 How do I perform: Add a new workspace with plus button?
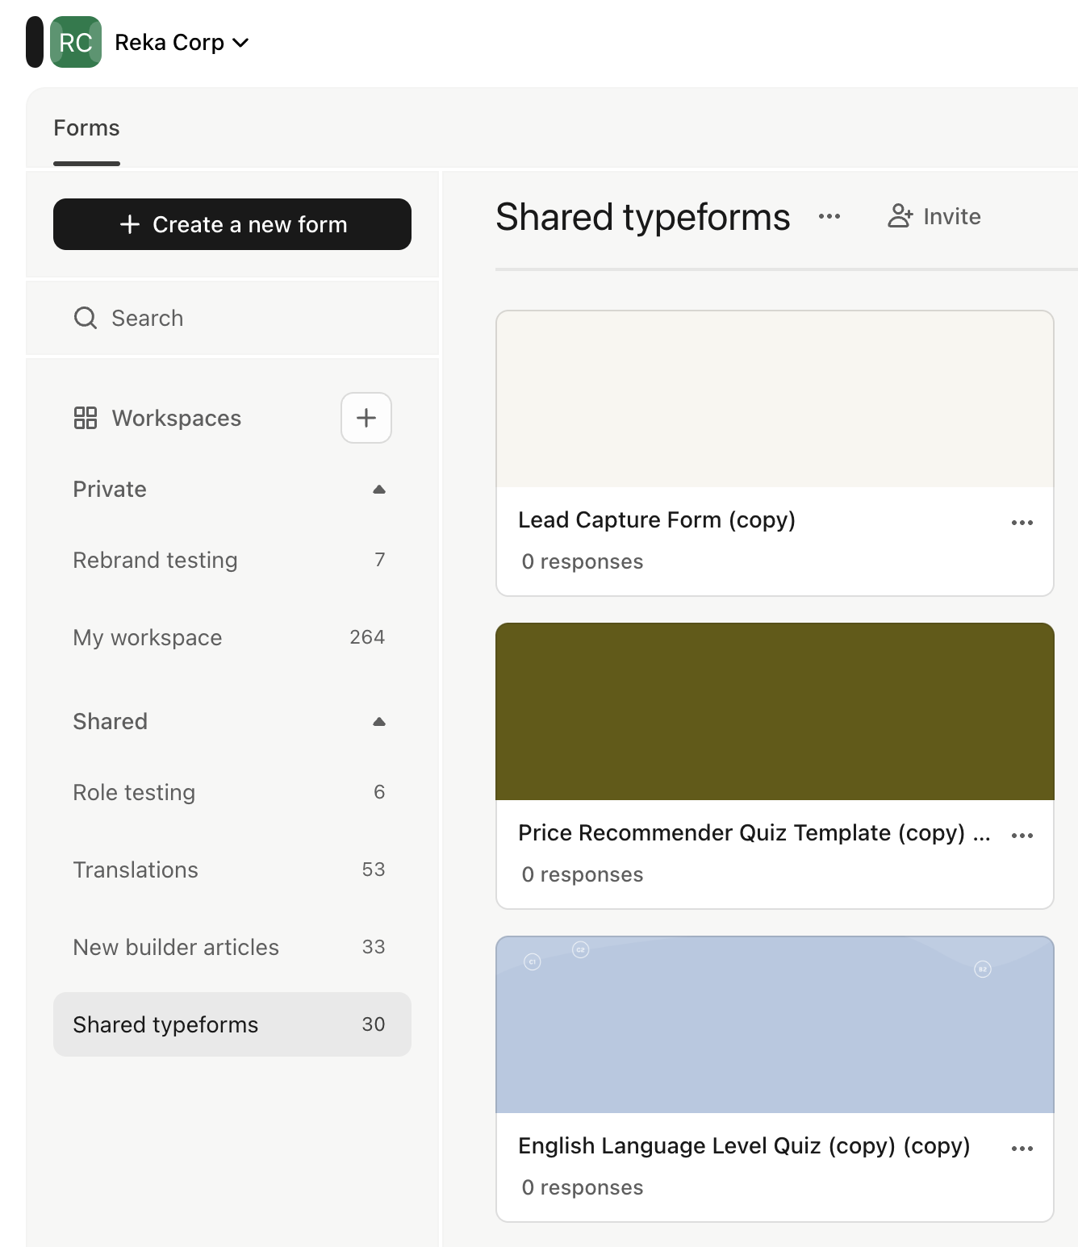tap(366, 418)
